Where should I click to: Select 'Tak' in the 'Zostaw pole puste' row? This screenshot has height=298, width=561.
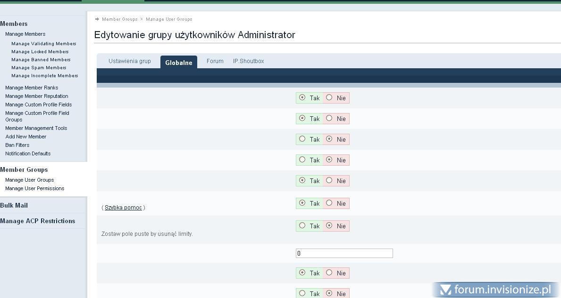pyautogui.click(x=302, y=226)
